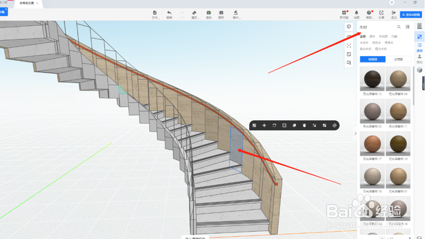This screenshot has height=239, width=425.
Task: Switch to the 材质球 material ball tab
Action: [373, 59]
